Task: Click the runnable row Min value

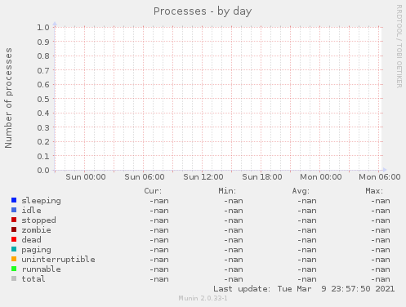Action: [234, 269]
